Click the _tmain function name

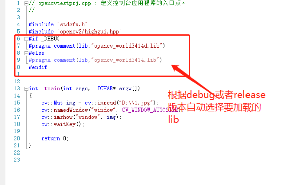50,88
